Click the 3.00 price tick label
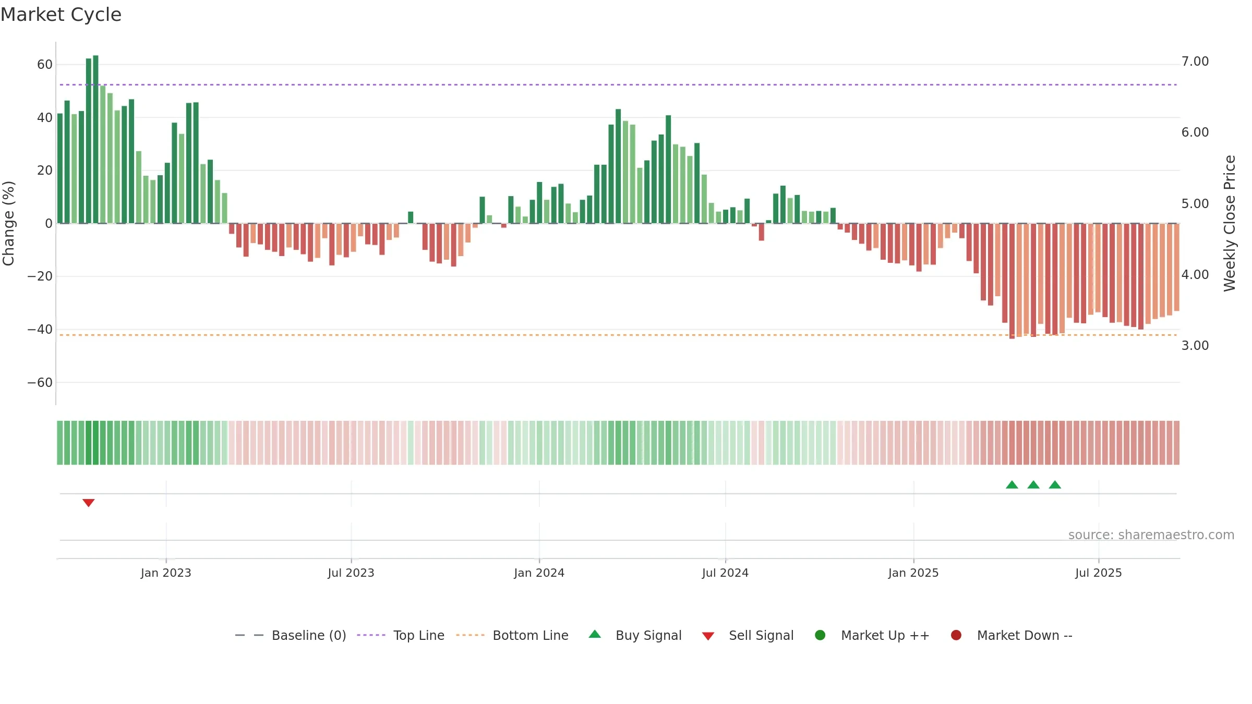 [x=1195, y=345]
